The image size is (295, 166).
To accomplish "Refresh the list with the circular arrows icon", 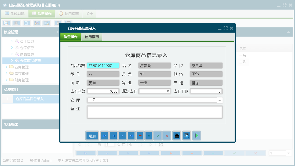I will click(x=161, y=144).
